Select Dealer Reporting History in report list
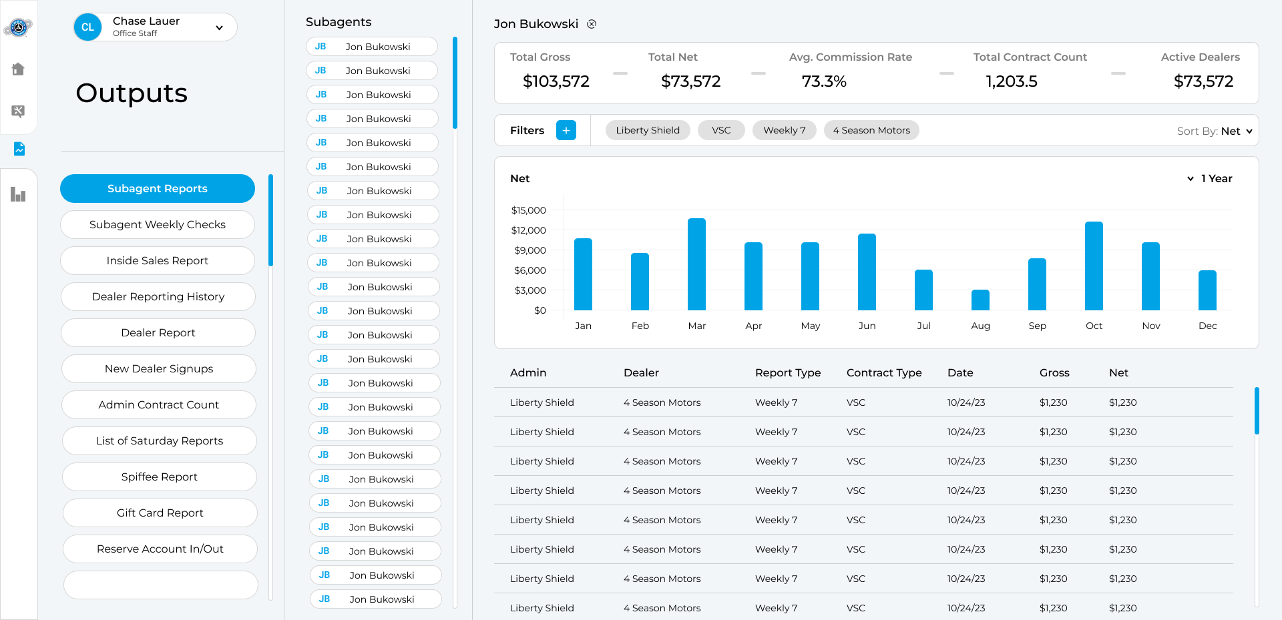 158,296
